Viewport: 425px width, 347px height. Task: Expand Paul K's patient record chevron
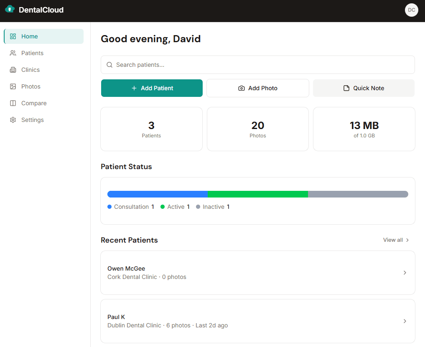(405, 321)
